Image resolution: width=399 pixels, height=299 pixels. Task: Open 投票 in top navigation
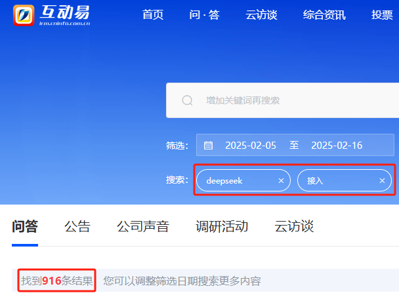[x=382, y=14]
